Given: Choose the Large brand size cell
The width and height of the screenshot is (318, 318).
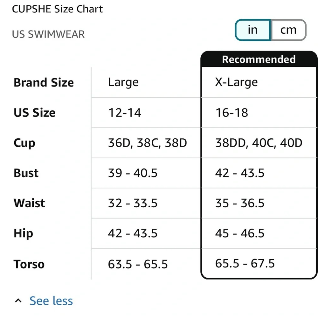Looking at the screenshot, I should [146, 82].
